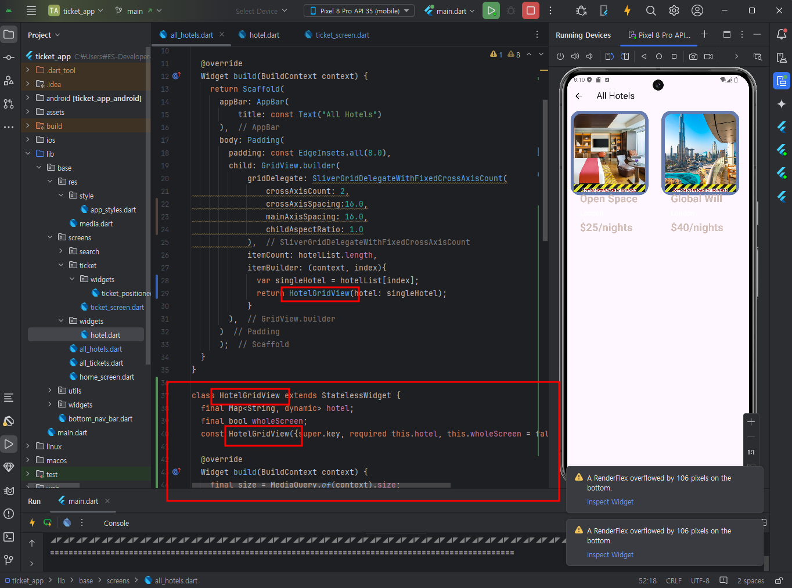This screenshot has width=792, height=588.
Task: Close the all_hotels.dart tab
Action: 222,35
